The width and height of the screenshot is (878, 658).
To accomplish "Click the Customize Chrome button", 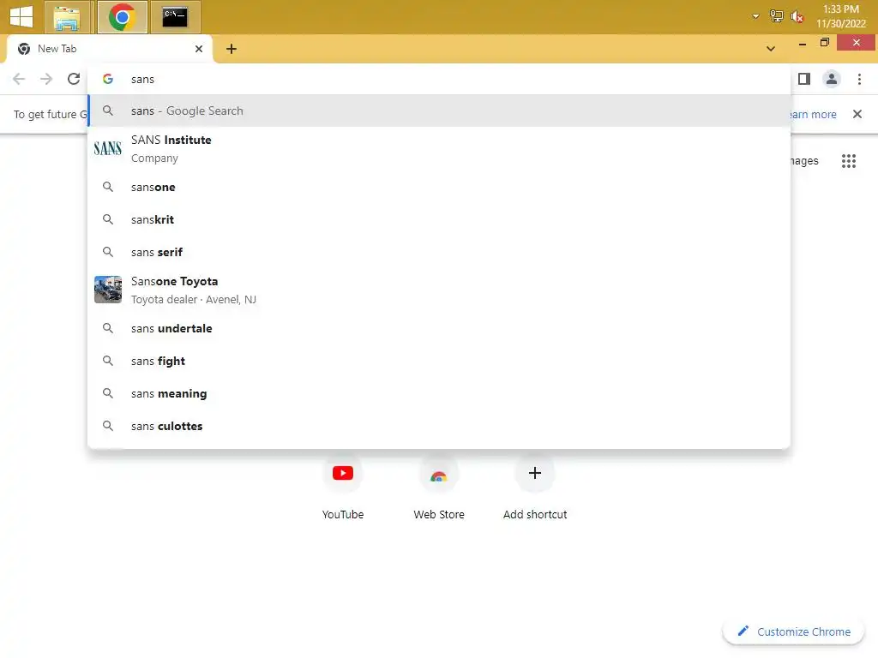I will click(794, 631).
